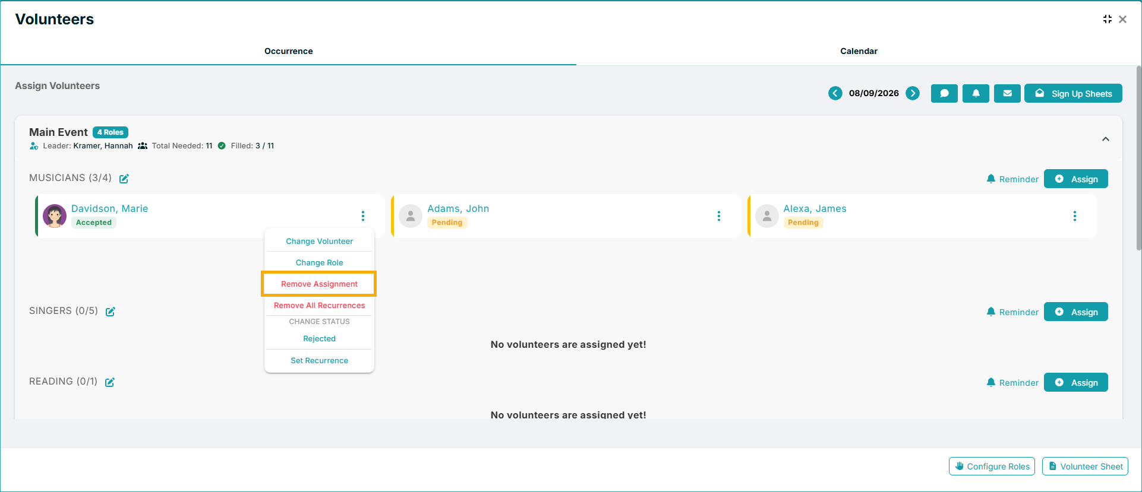Click the Total Needed: 11 text

click(x=182, y=146)
